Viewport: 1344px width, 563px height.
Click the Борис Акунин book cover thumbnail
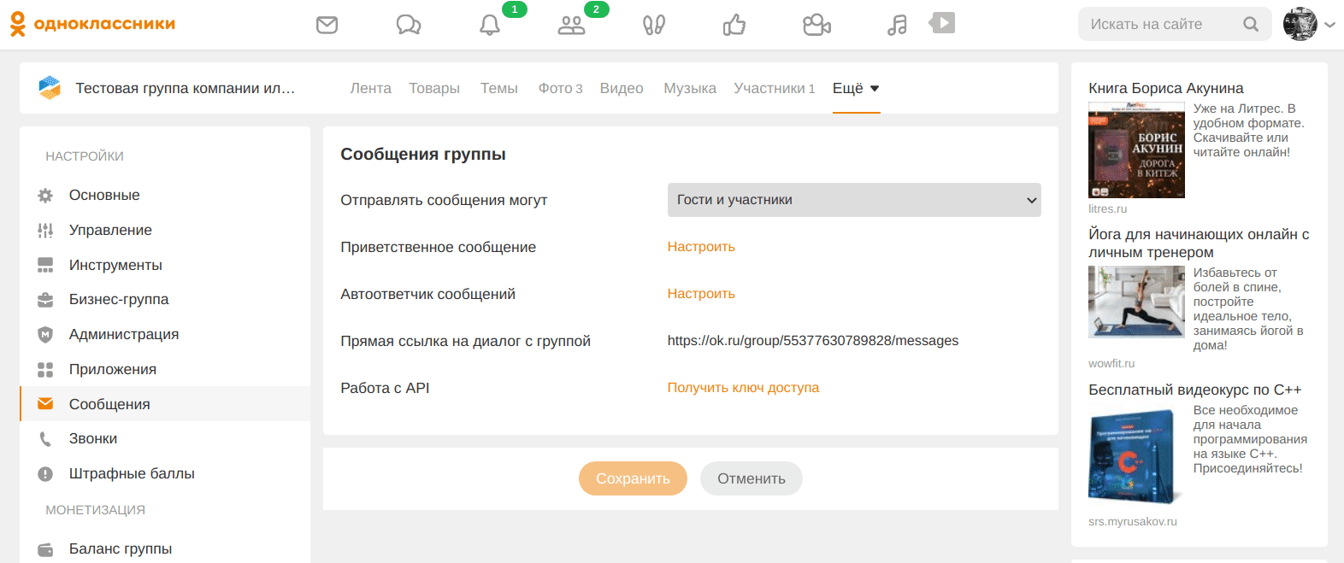pyautogui.click(x=1136, y=150)
